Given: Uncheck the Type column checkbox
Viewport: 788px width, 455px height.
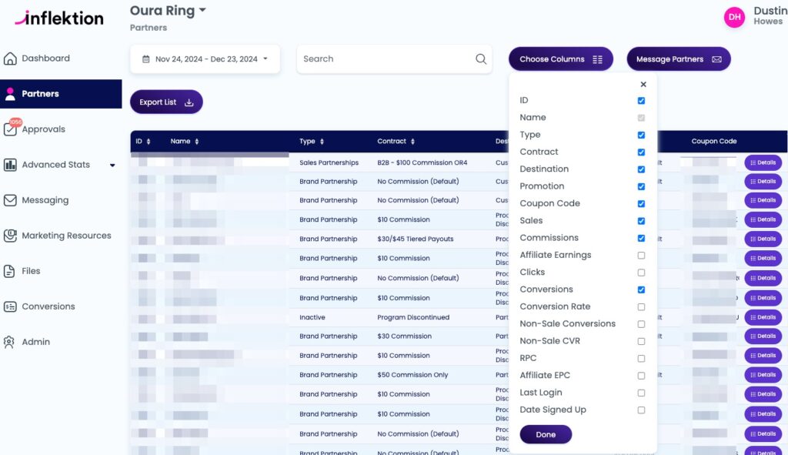Looking at the screenshot, I should point(641,135).
